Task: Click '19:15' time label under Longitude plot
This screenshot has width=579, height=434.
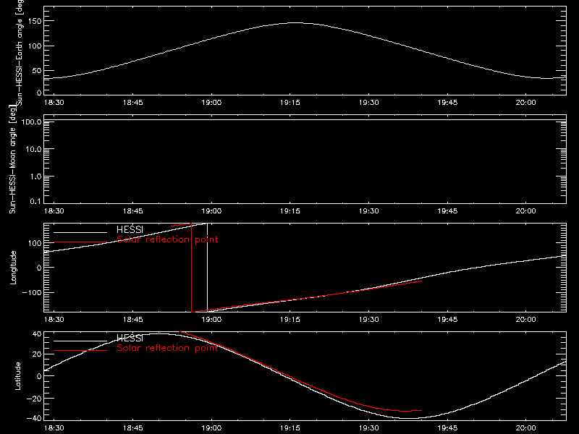Action: click(290, 319)
